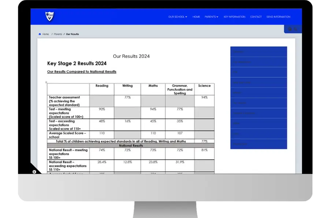
Task: Select the Grammar, Punctuation and Spelling header
Action: pos(180,89)
